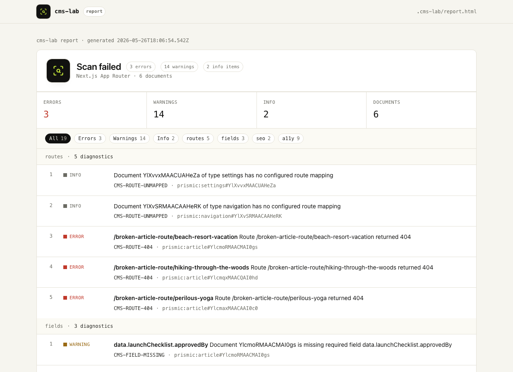
Task: Click the large scan icon beside Scan failed
Action: click(x=58, y=71)
